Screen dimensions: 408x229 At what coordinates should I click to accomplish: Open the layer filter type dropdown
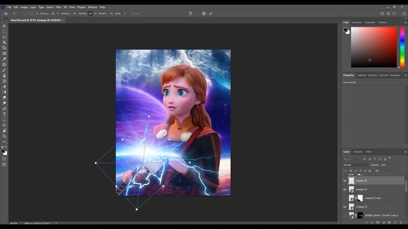click(x=352, y=159)
